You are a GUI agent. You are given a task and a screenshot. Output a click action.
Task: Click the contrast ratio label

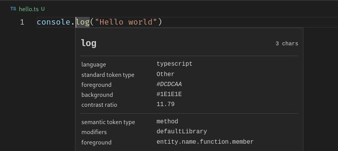99,105
